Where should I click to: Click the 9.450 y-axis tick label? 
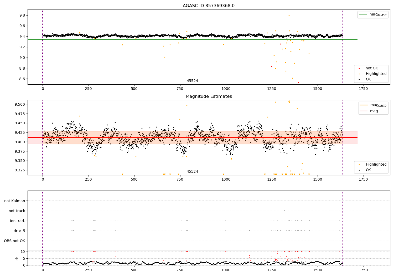pyautogui.click(x=20, y=123)
